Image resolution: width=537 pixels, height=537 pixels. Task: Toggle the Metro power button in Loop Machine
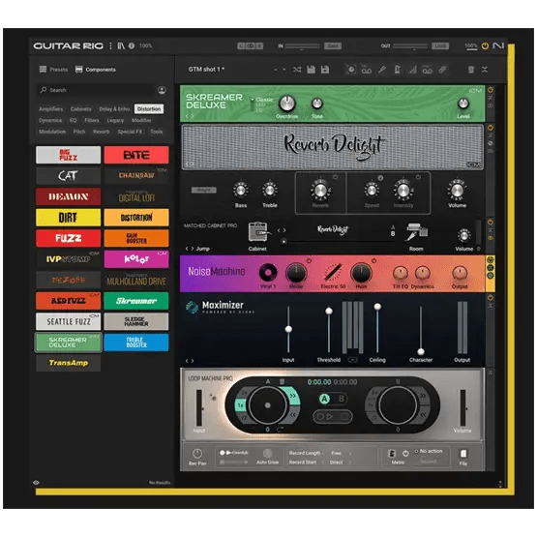coord(405,454)
